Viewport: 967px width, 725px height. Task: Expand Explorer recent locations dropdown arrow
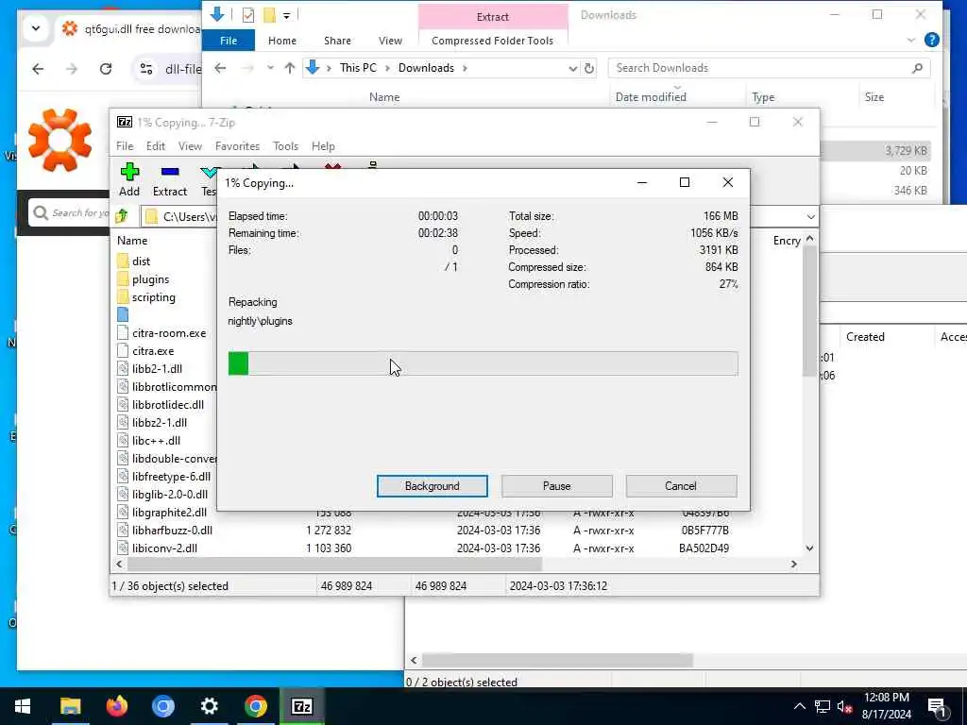270,68
